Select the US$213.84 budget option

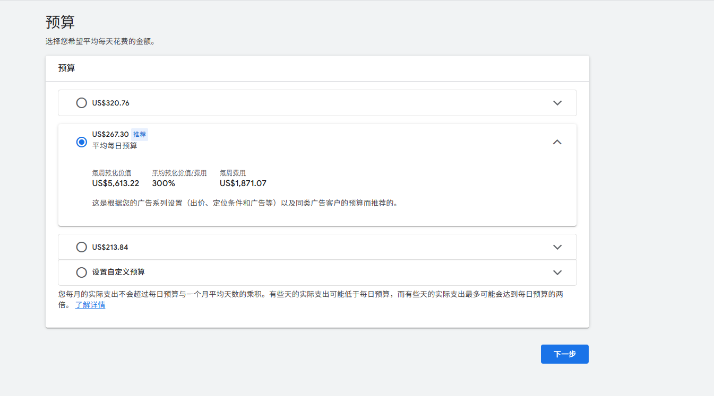tap(81, 247)
